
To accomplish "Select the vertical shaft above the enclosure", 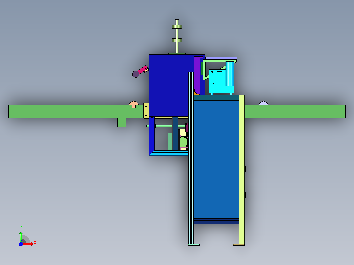I will pyautogui.click(x=177, y=36).
